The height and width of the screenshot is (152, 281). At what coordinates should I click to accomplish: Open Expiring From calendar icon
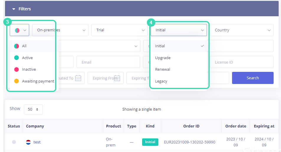117,78
